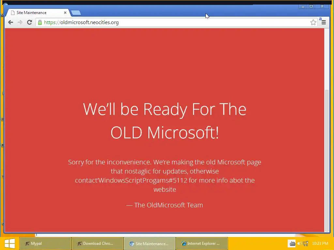Image resolution: width=334 pixels, height=250 pixels.
Task: Switch to Internet Explorer taskbar window
Action: click(202, 243)
